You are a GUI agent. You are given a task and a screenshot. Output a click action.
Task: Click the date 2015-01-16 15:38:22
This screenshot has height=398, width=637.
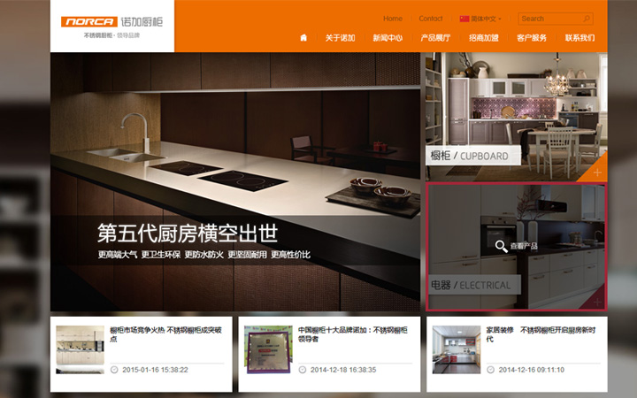click(x=155, y=370)
